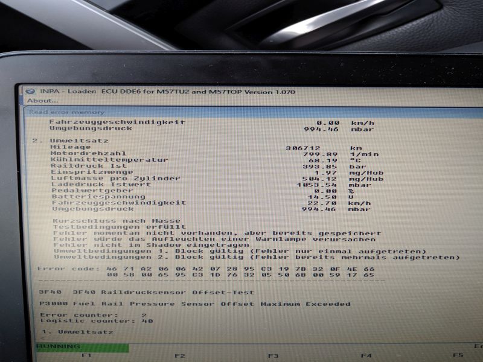
Task: Select the Kurzschluss nach Masse status line
Action: coord(116,221)
